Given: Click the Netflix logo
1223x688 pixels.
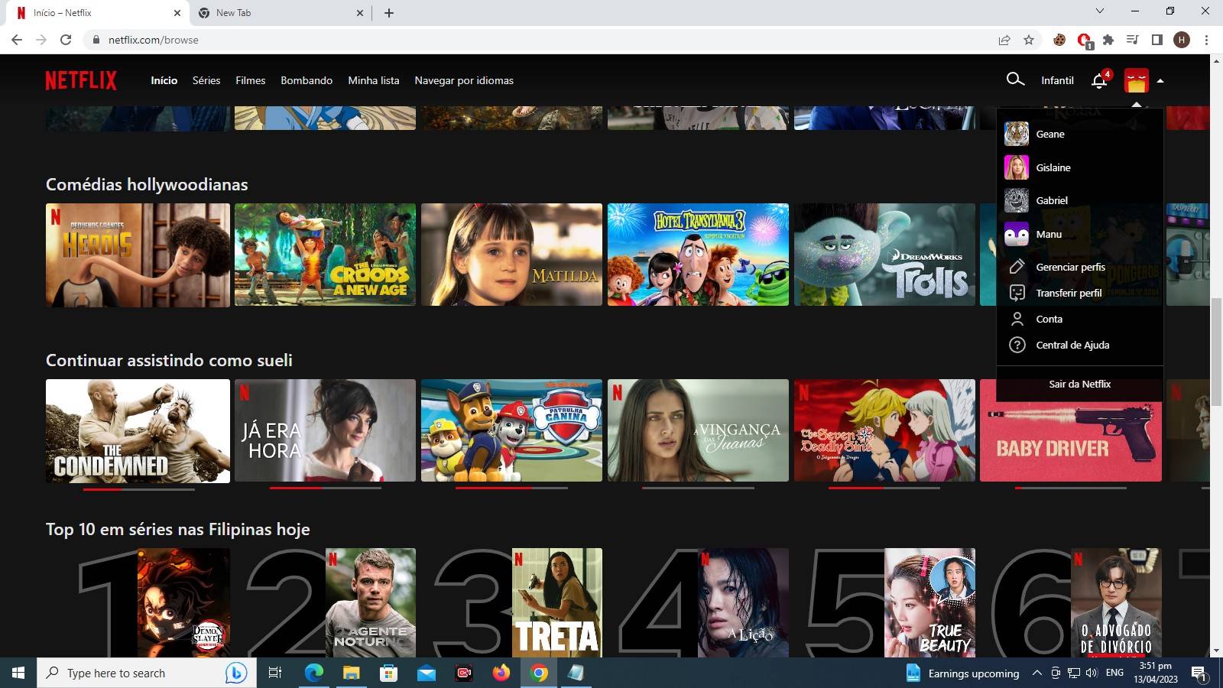Looking at the screenshot, I should click(x=81, y=80).
